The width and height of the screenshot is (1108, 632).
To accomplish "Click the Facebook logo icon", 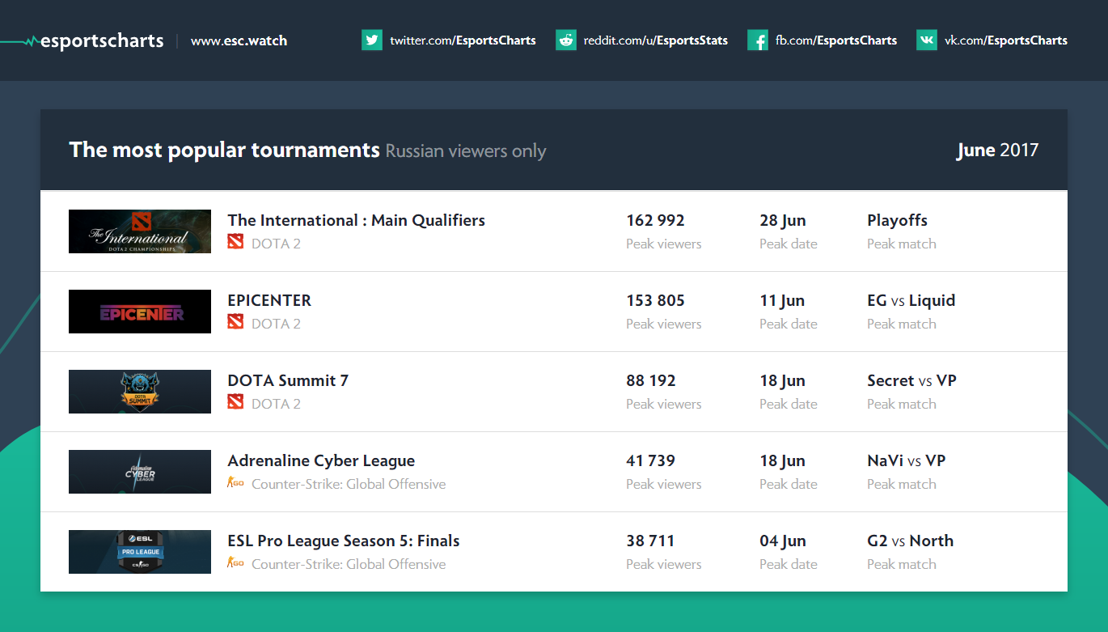I will point(758,40).
